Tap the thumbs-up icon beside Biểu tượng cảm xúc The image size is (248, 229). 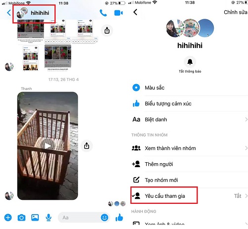[x=136, y=103]
